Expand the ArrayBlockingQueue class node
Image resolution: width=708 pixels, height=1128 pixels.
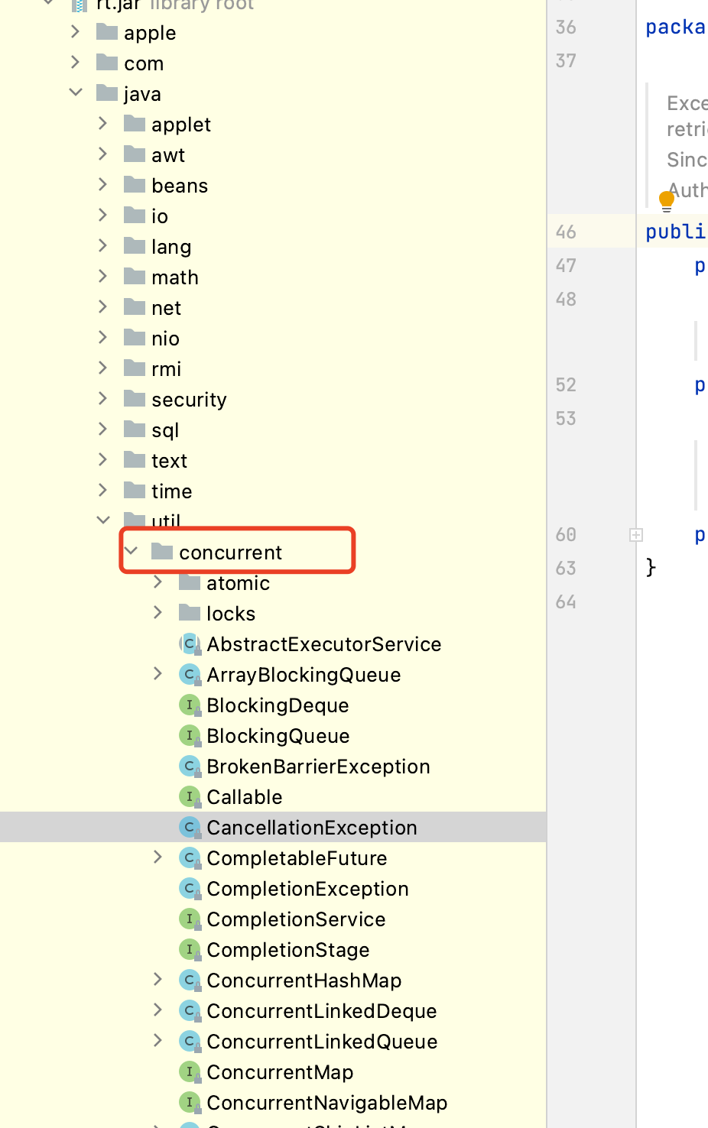[158, 674]
